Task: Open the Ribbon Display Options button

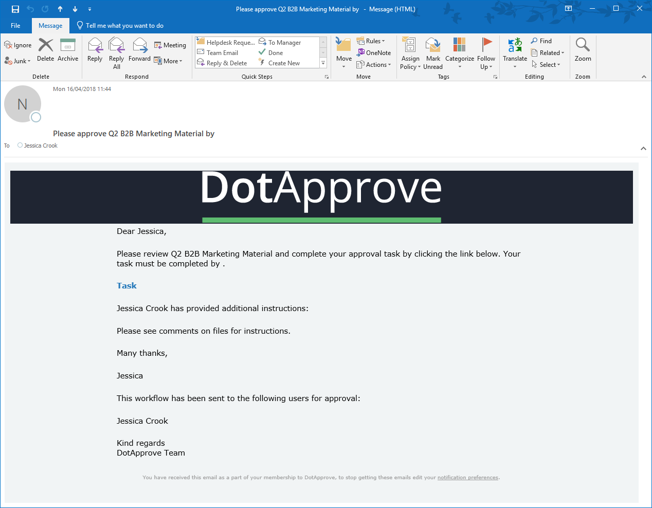Action: coord(568,9)
